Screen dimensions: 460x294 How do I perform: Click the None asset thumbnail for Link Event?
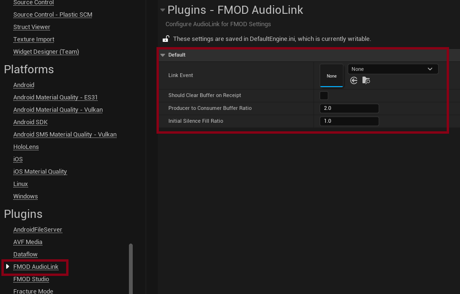point(331,75)
